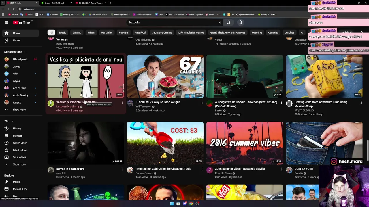
Task: Open Liked videos in the sidebar
Action: [x=20, y=150]
